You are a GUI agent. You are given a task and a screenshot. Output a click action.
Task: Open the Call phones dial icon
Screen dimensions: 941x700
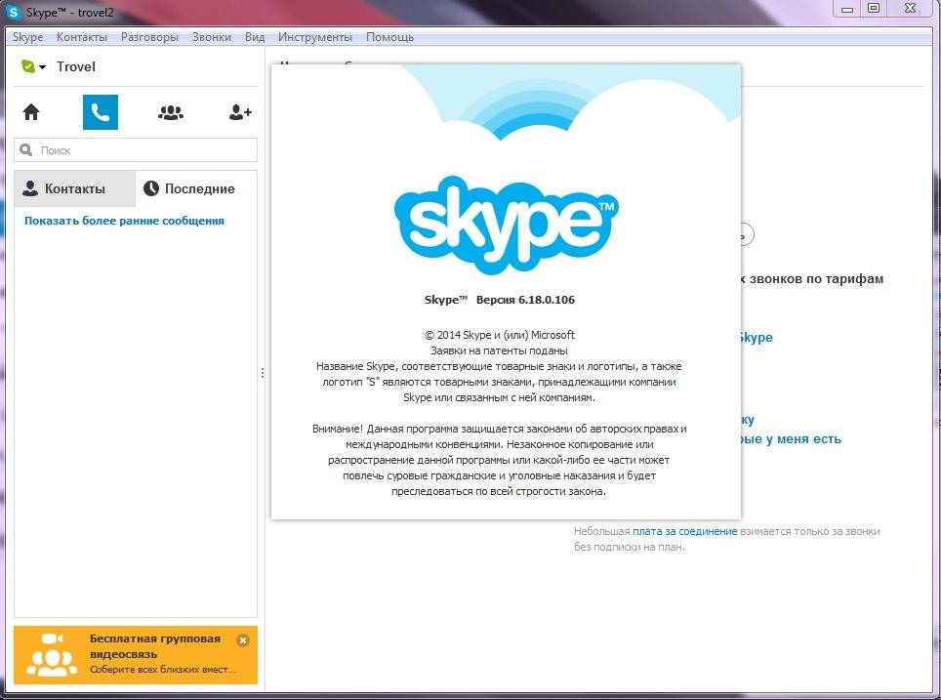point(101,112)
